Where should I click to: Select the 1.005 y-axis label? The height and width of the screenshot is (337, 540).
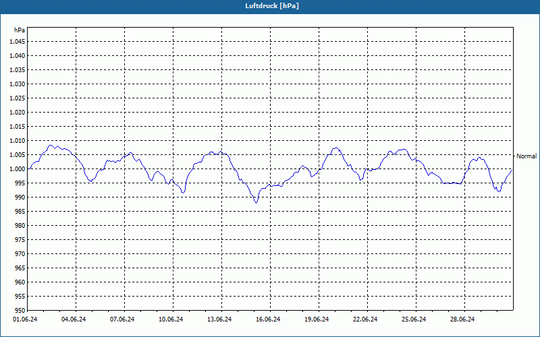[18, 155]
